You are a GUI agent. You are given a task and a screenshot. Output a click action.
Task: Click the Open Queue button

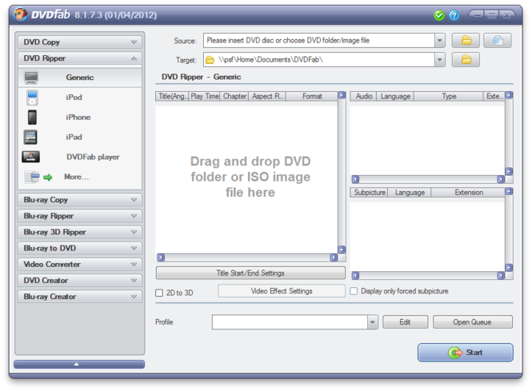(x=472, y=322)
